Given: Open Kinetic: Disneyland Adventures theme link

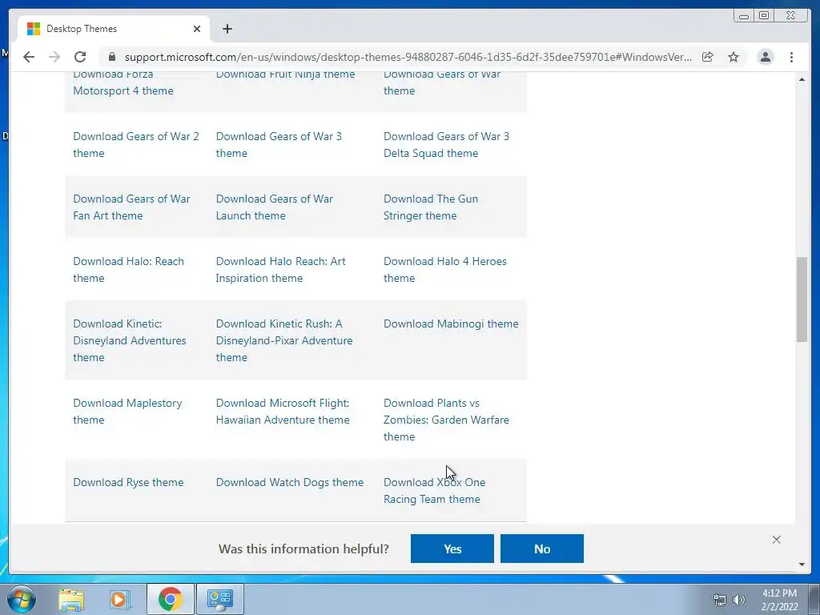Looking at the screenshot, I should 130,340.
